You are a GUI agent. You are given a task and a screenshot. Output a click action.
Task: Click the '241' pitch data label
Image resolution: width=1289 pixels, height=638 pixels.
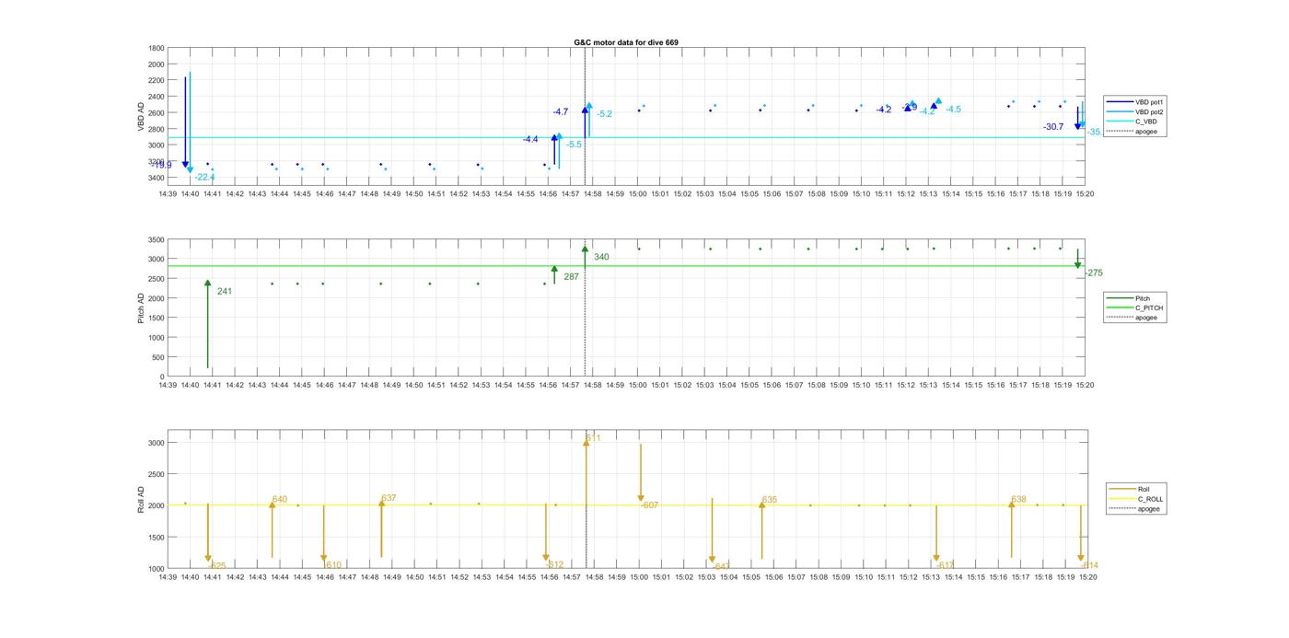point(225,292)
